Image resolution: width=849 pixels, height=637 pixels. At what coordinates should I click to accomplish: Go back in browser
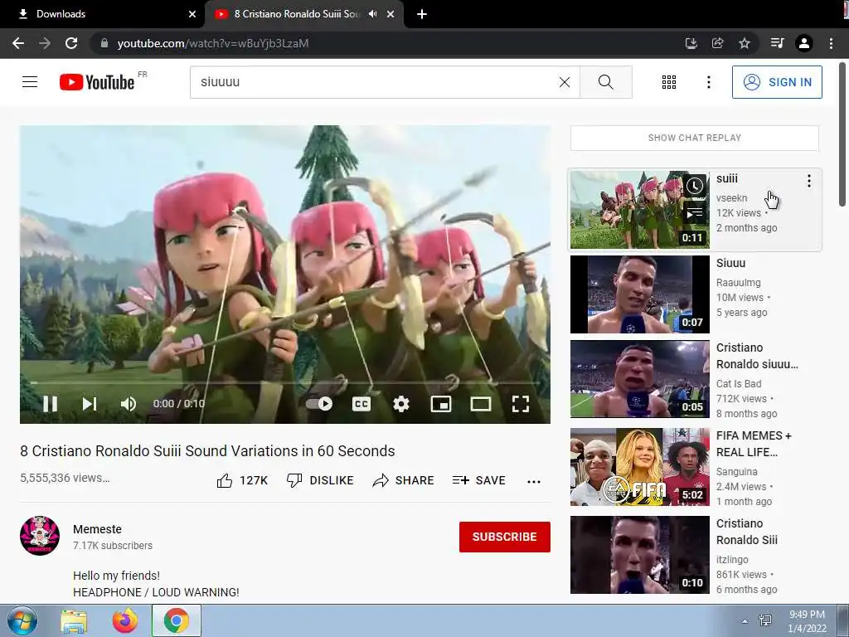(x=18, y=43)
